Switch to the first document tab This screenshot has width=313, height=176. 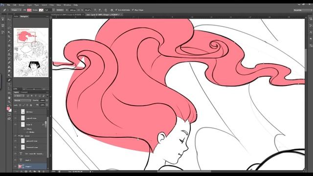[x=67, y=15]
